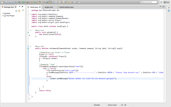Click the Print toolbar icon
Image resolution: width=171 pixels, height=107 pixels.
12,2
